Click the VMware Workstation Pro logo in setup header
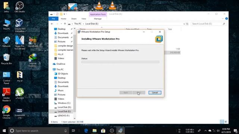Viewport: 239px width, 134px height. point(159,39)
